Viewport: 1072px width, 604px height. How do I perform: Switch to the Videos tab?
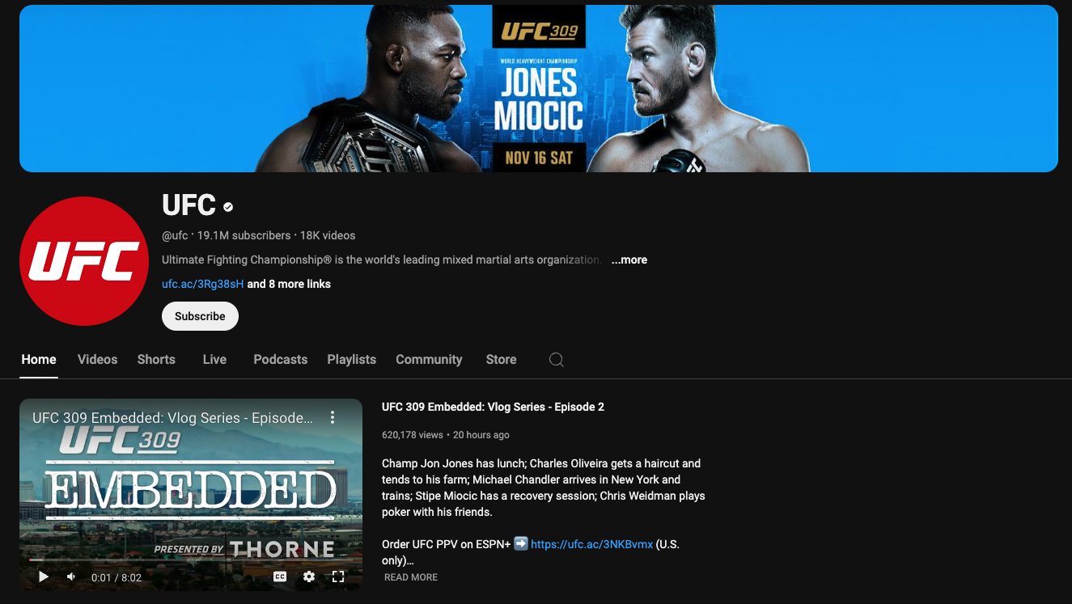pos(97,359)
